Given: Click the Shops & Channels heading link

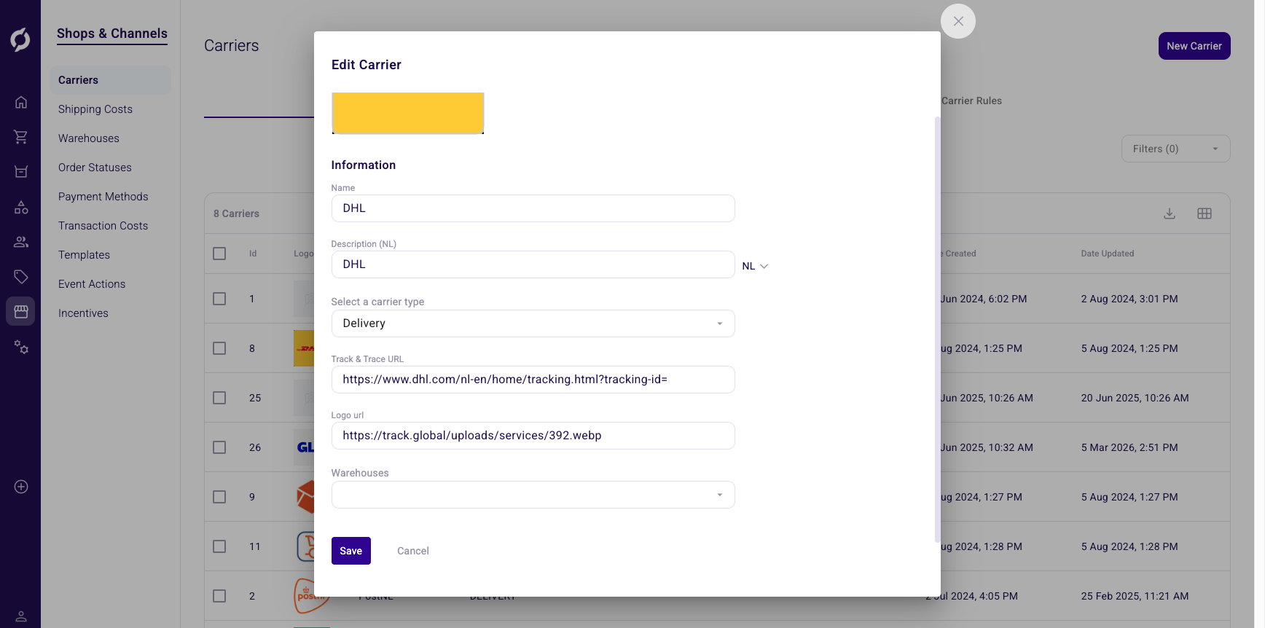Looking at the screenshot, I should point(112,34).
